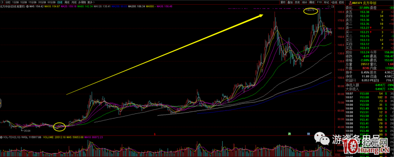Click the MA20: 159.18 indicator label
The height and width of the screenshot is (157, 394).
click(69, 6)
